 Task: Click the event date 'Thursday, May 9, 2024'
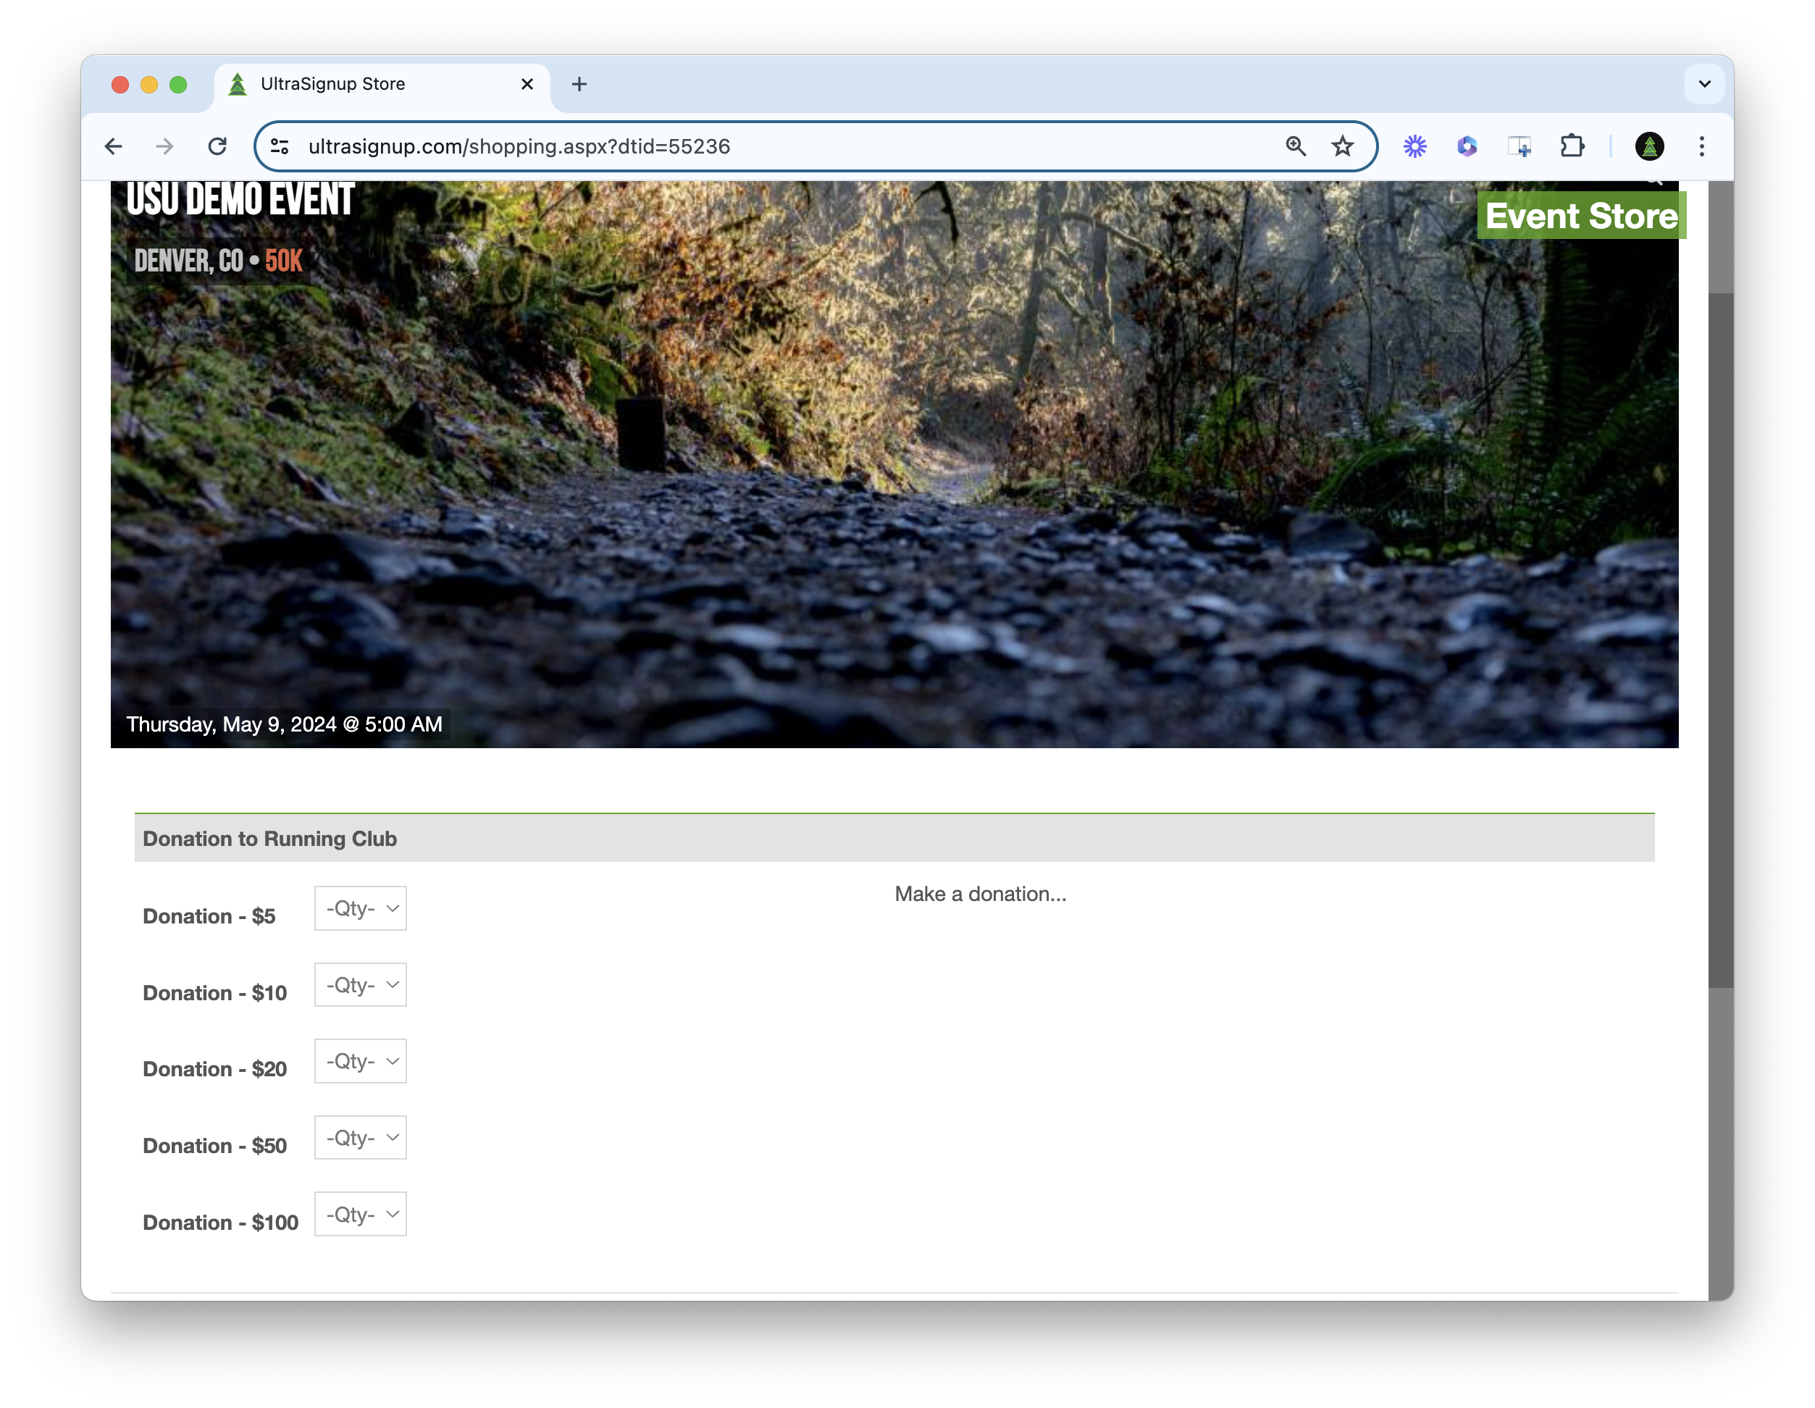(284, 725)
